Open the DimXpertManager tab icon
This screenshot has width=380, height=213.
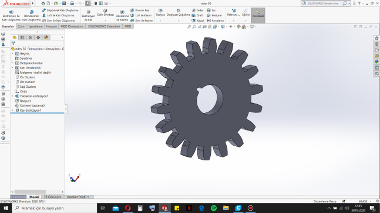(38, 37)
